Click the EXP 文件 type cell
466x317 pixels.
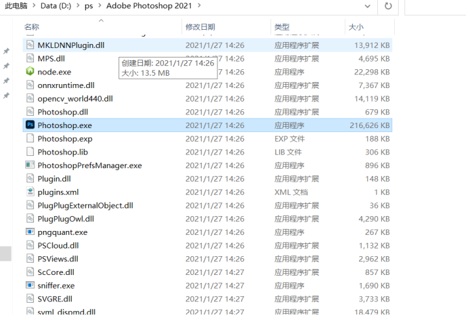(289, 138)
